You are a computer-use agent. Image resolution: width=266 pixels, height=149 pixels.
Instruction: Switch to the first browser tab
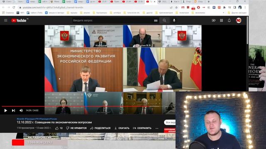point(7,2)
